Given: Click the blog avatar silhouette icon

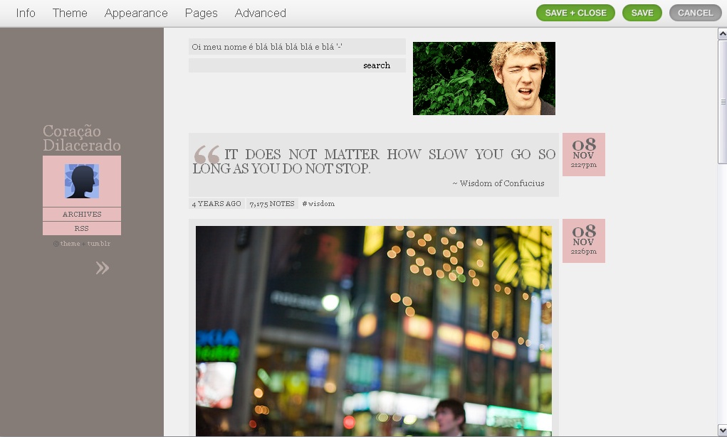Looking at the screenshot, I should pos(82,181).
